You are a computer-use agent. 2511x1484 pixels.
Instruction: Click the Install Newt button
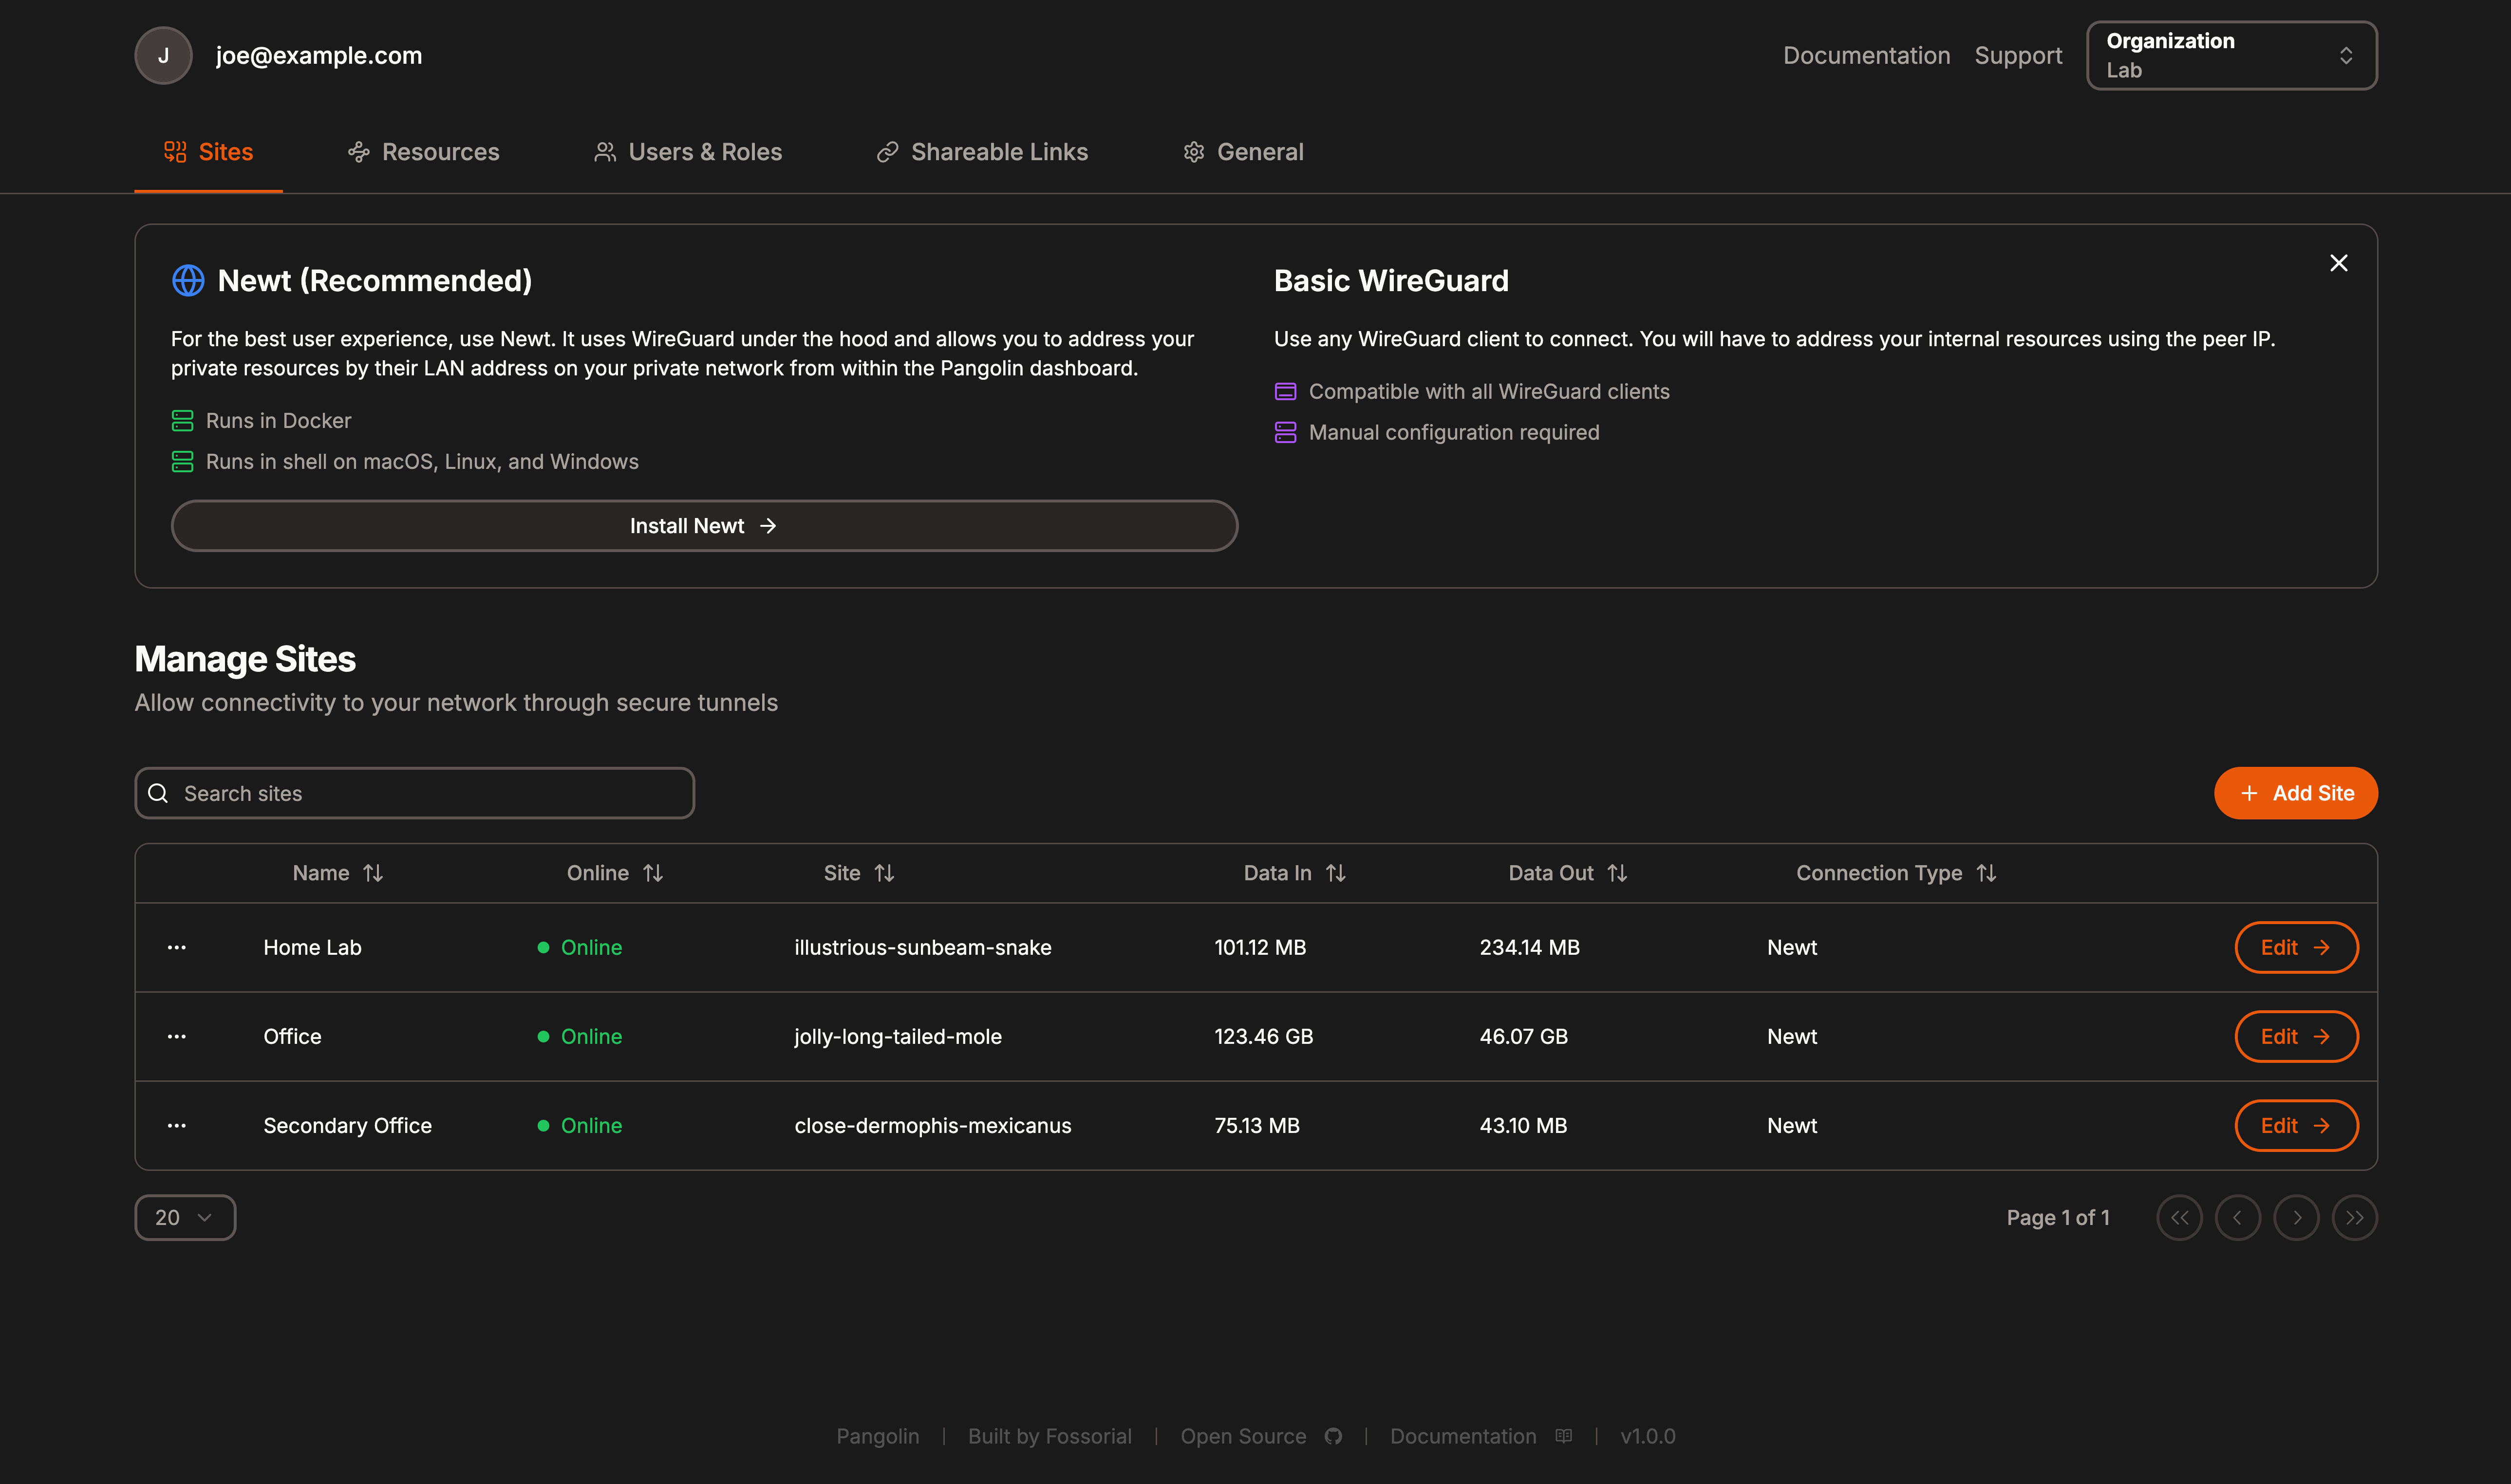704,526
